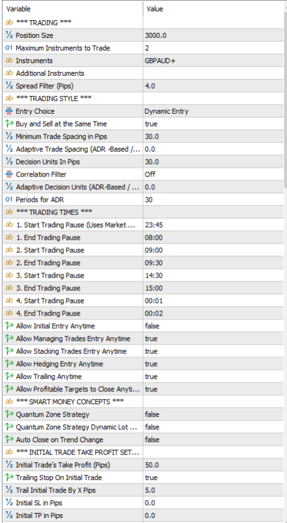
Task: Click the boolean icon beside Allow Hedging Entry Anytime
Action: [9, 364]
